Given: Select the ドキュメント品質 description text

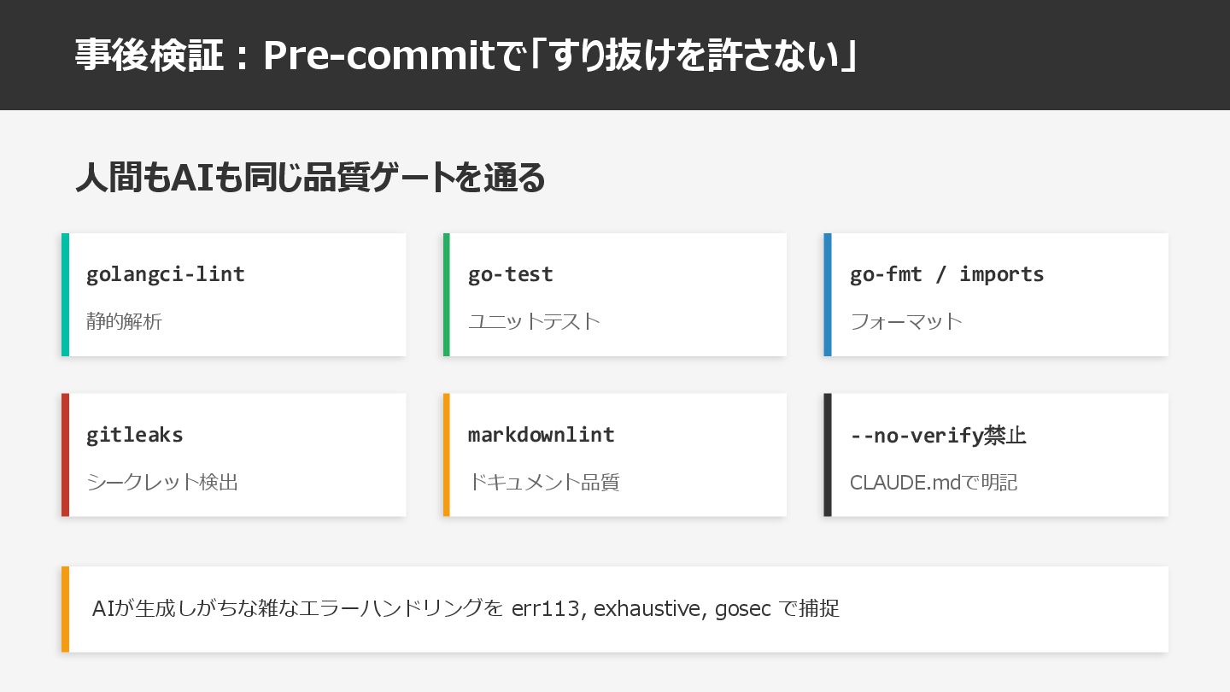Looking at the screenshot, I should [x=543, y=483].
